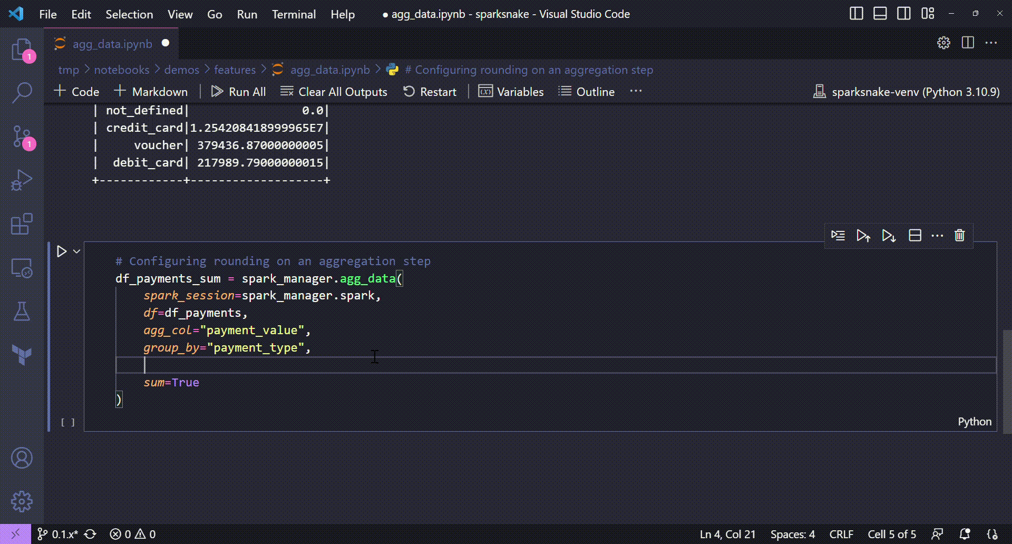Open the Selection menu
1012x544 pixels.
[x=129, y=14]
